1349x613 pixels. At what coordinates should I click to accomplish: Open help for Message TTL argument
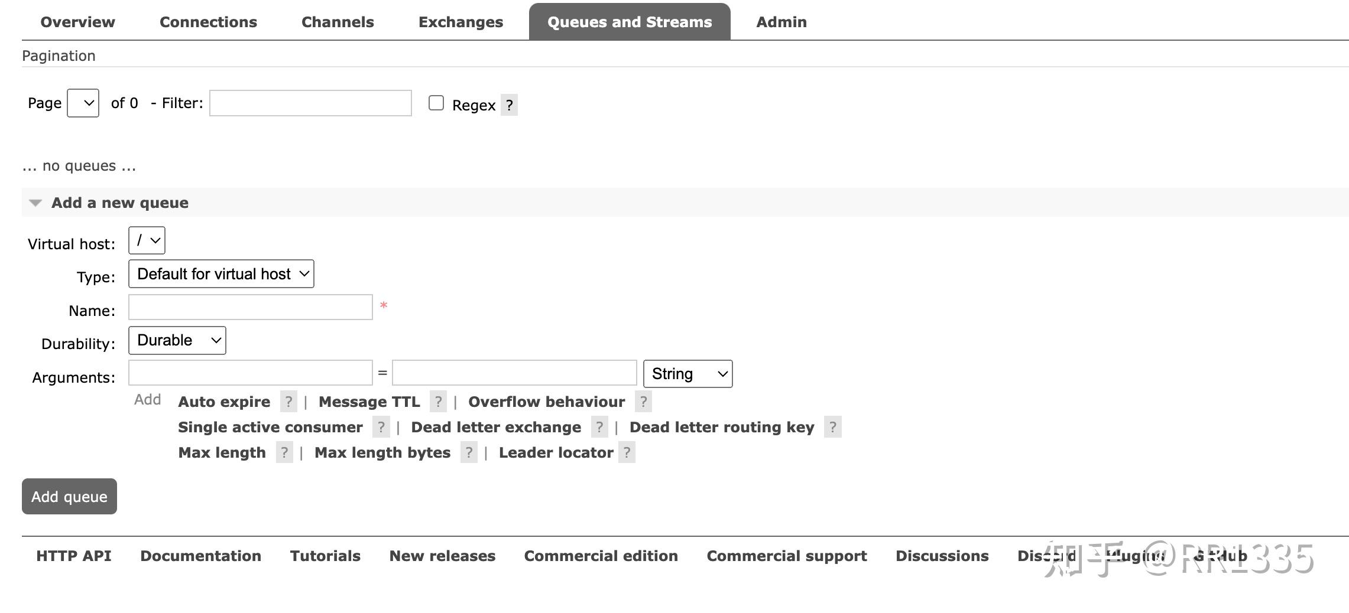tap(438, 402)
